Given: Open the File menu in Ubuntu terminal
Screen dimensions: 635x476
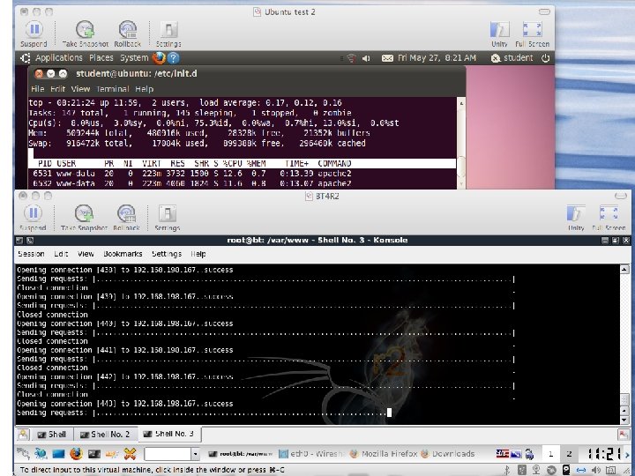Looking at the screenshot, I should (37, 89).
